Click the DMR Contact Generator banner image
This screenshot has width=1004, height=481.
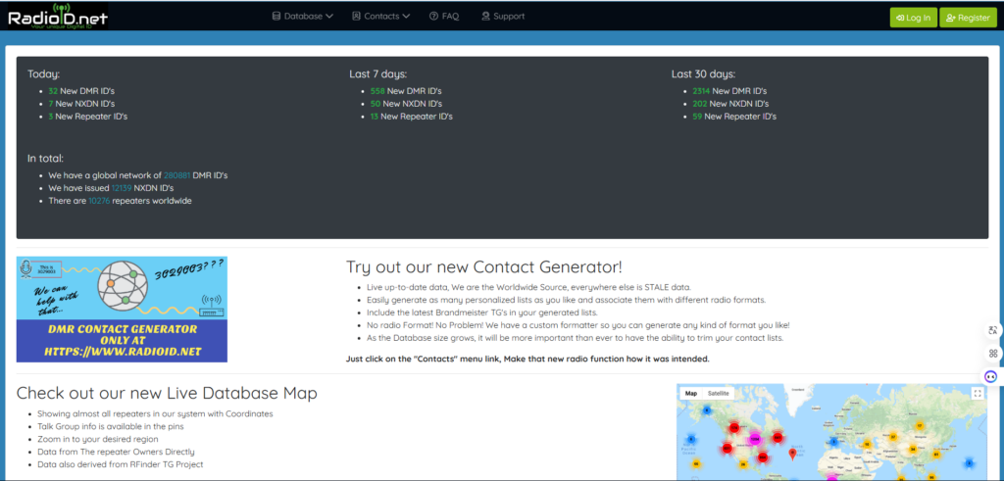point(122,309)
